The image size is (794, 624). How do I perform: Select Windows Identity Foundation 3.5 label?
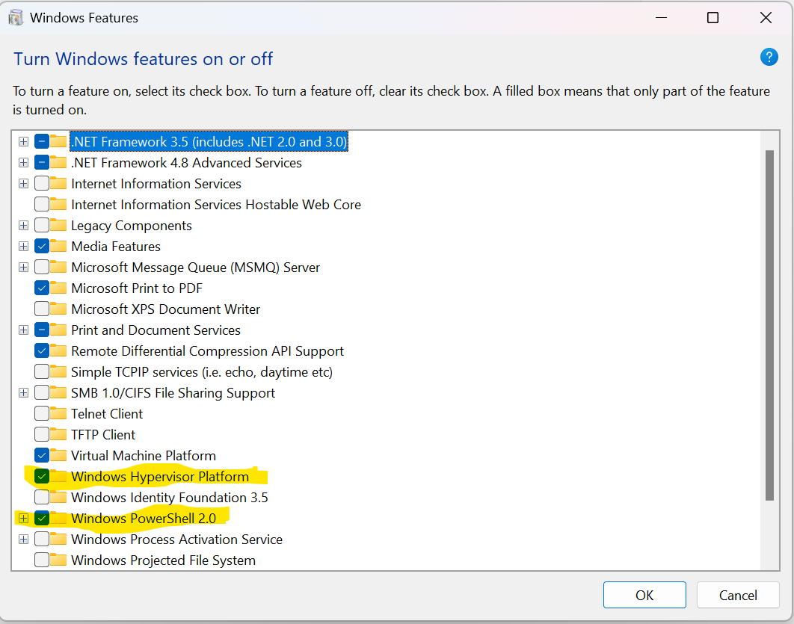[170, 497]
